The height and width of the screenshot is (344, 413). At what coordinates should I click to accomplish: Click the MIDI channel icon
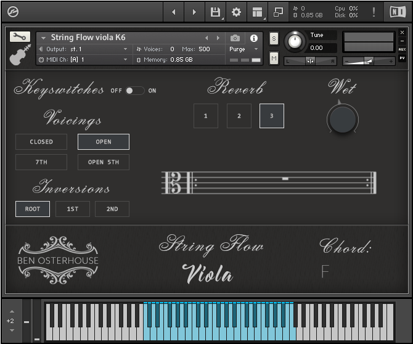click(x=41, y=60)
